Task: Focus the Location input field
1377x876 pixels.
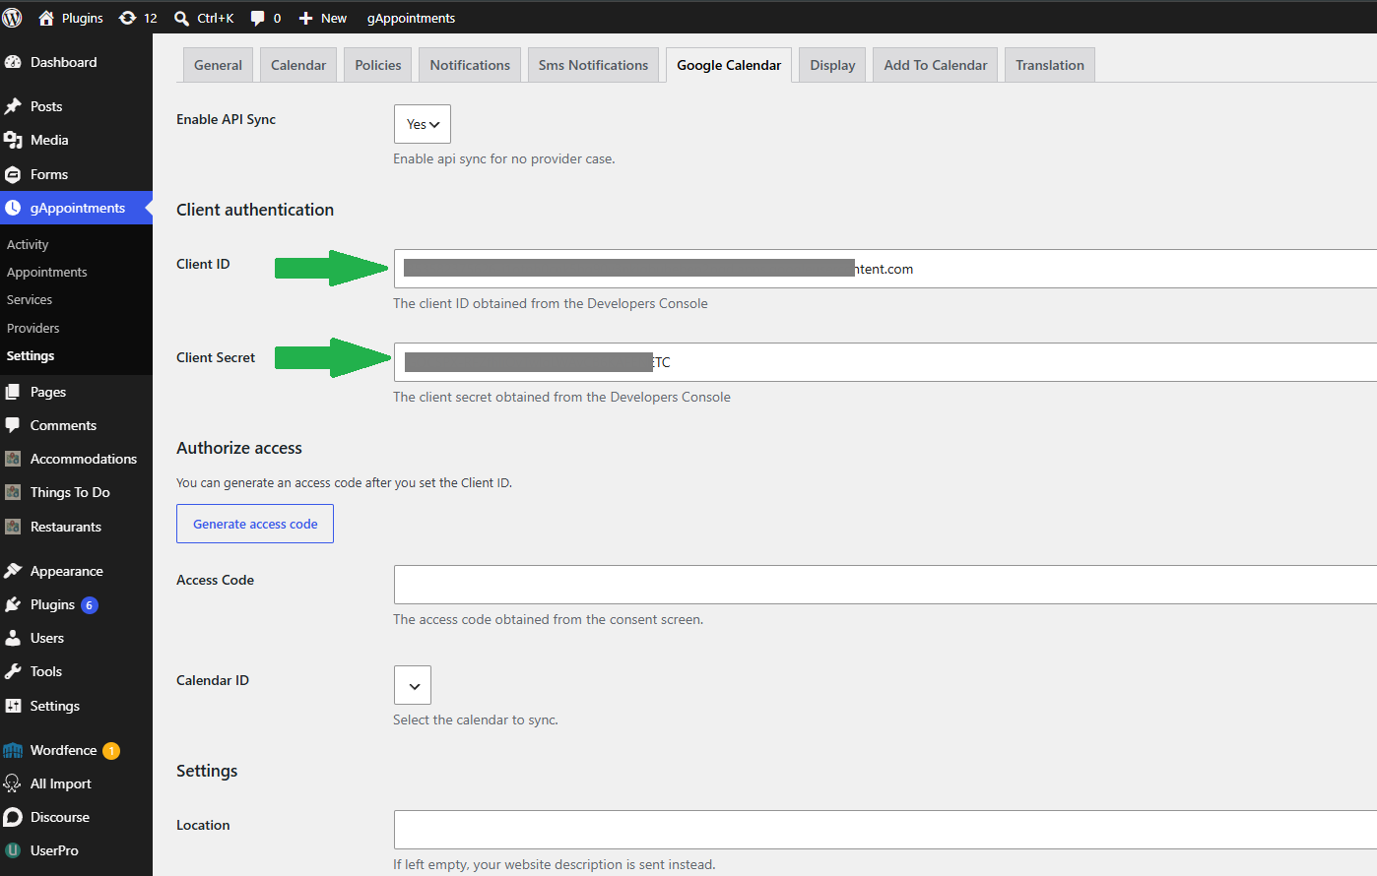Action: point(885,830)
